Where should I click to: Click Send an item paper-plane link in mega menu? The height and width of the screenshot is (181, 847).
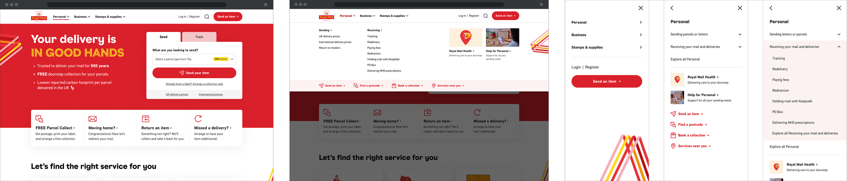click(332, 86)
